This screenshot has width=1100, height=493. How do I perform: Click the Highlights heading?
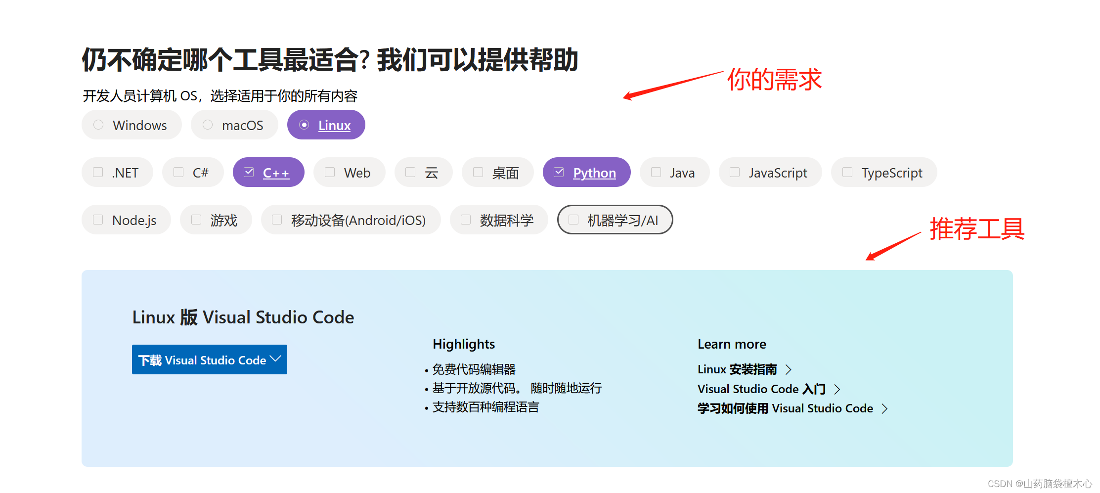pos(464,344)
